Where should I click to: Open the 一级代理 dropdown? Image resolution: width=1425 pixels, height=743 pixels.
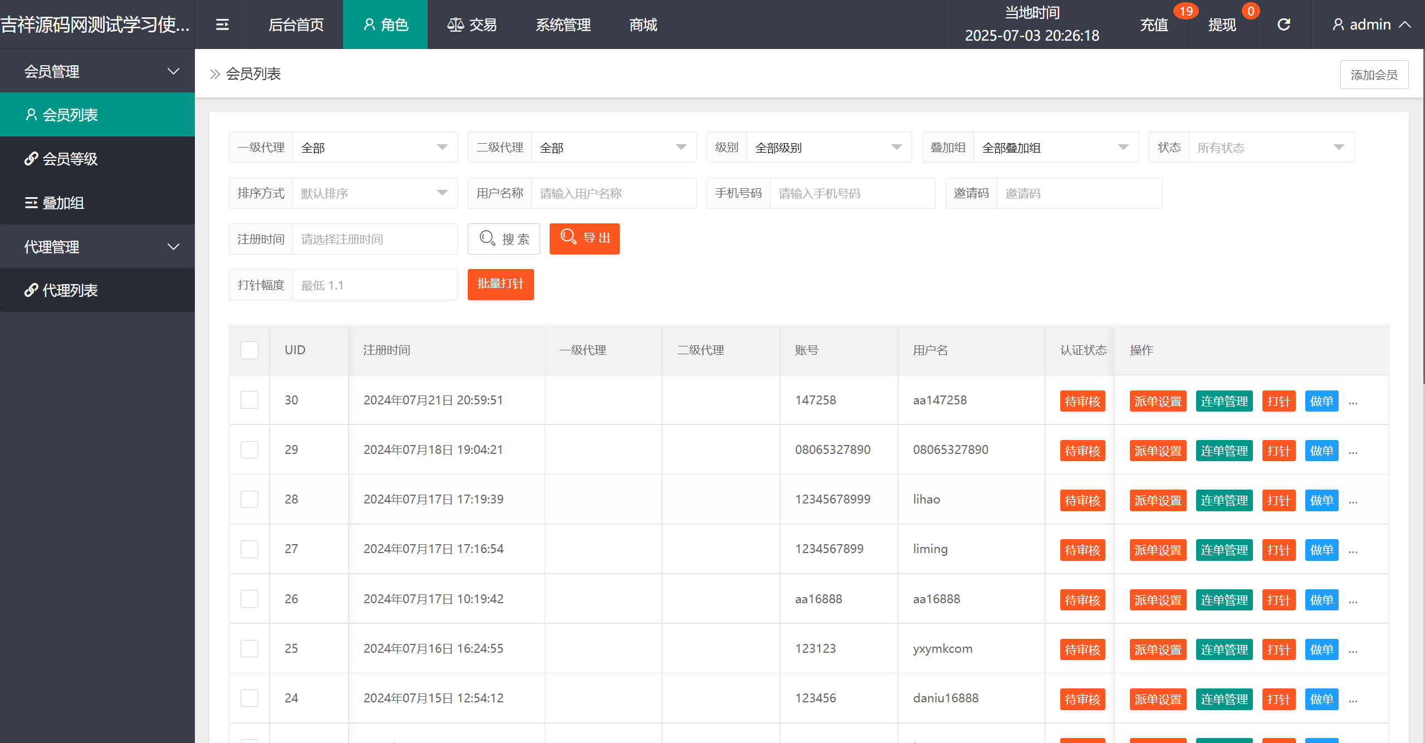[x=375, y=148]
